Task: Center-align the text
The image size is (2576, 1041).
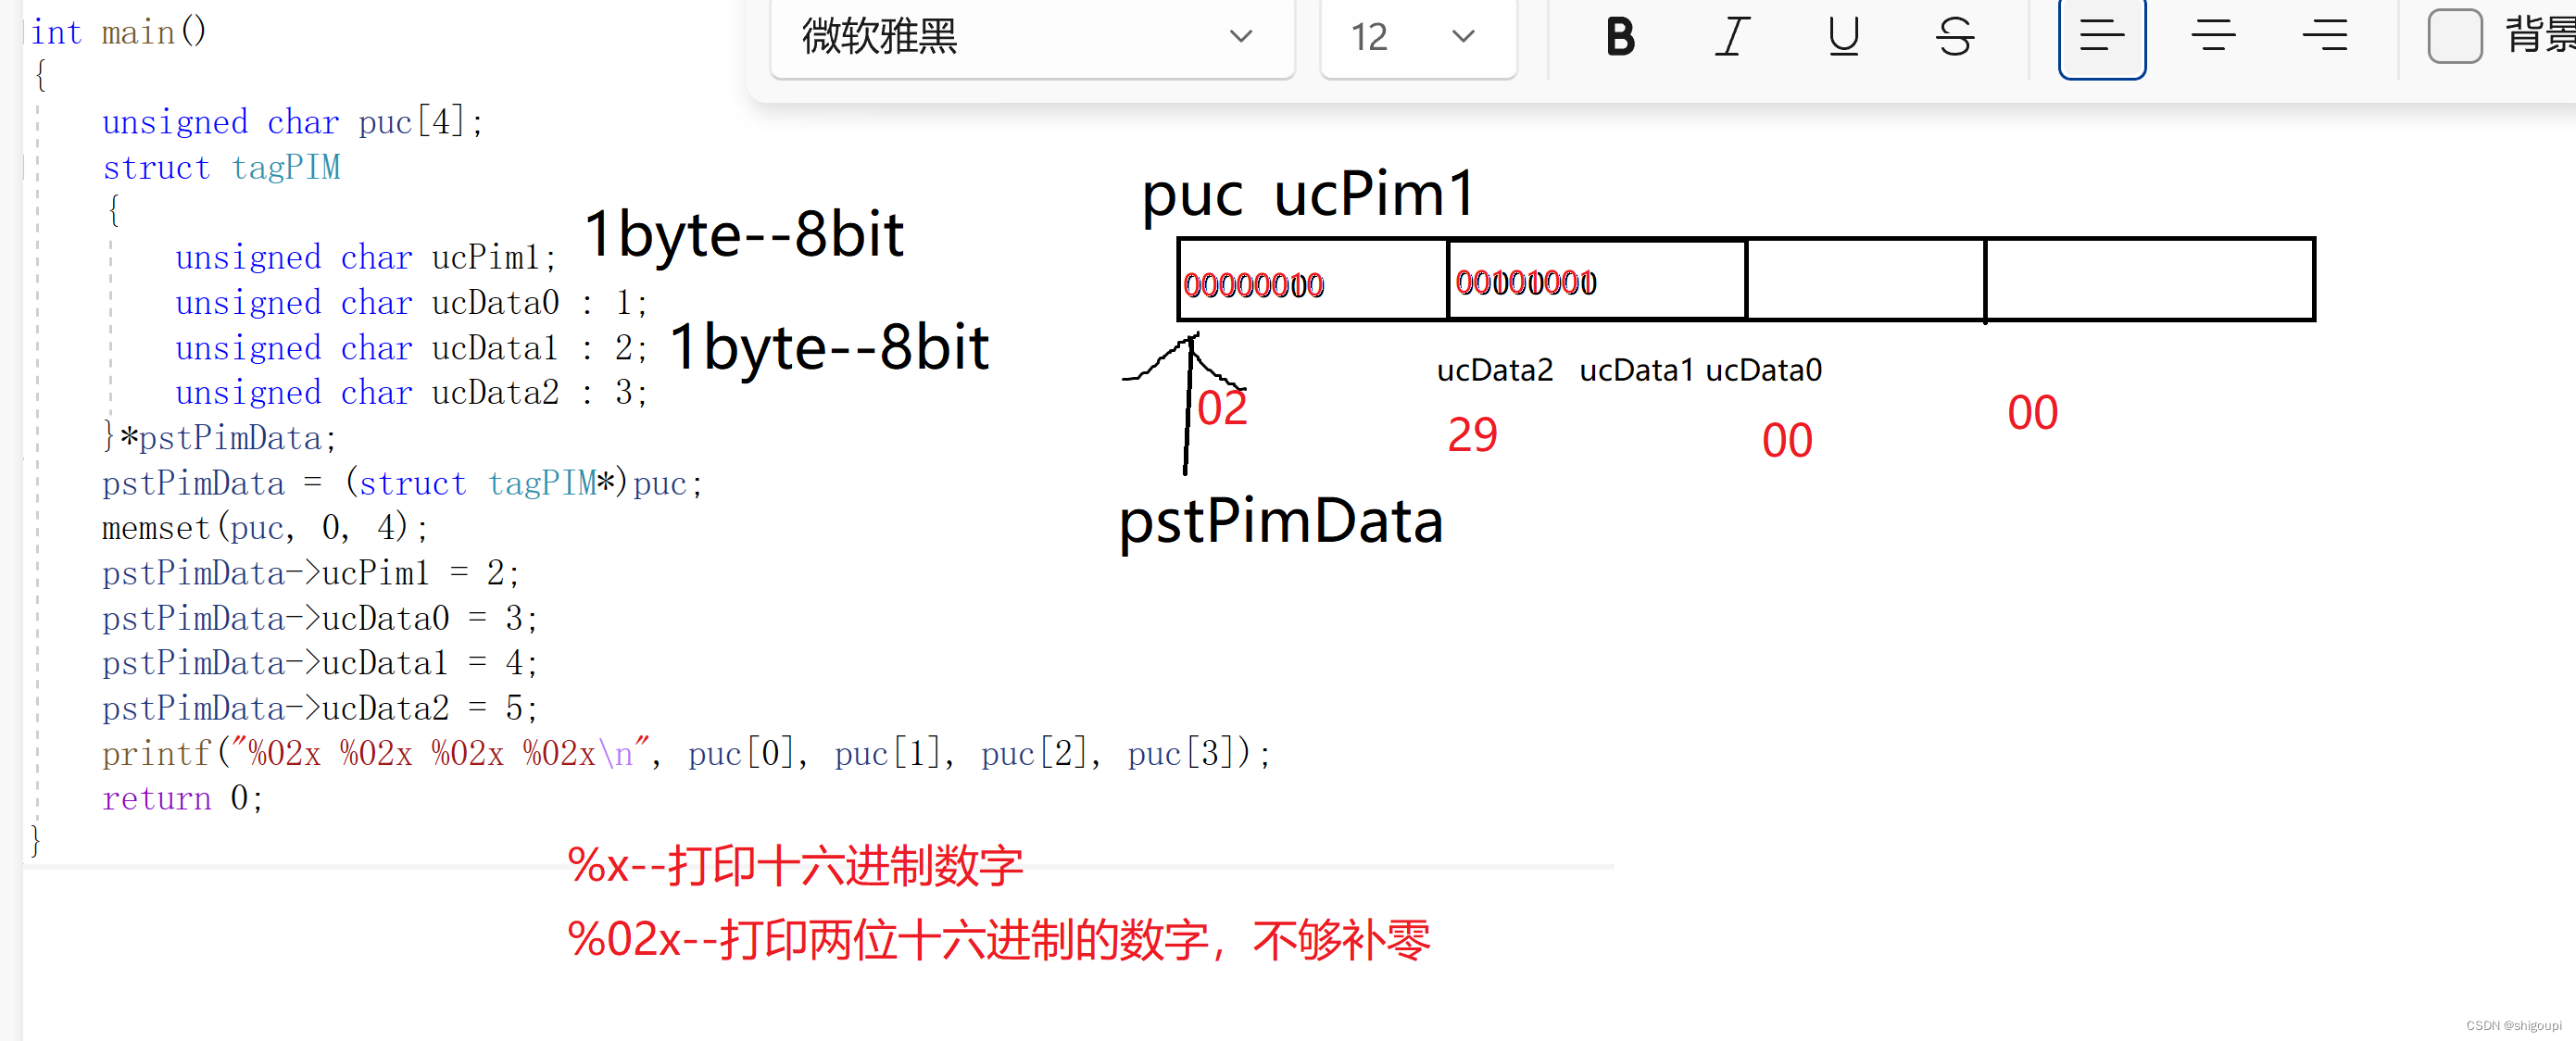Action: 2212,37
